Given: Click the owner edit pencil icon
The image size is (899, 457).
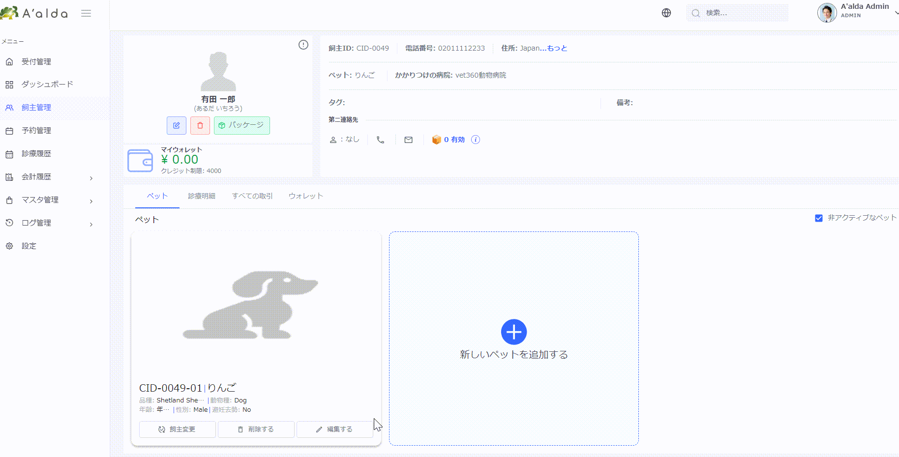Looking at the screenshot, I should point(177,125).
